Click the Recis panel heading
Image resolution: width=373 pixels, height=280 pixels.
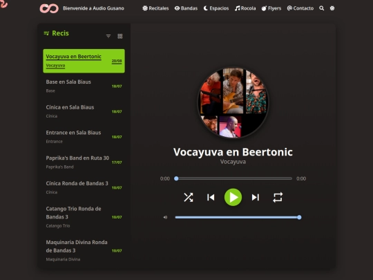(x=60, y=33)
